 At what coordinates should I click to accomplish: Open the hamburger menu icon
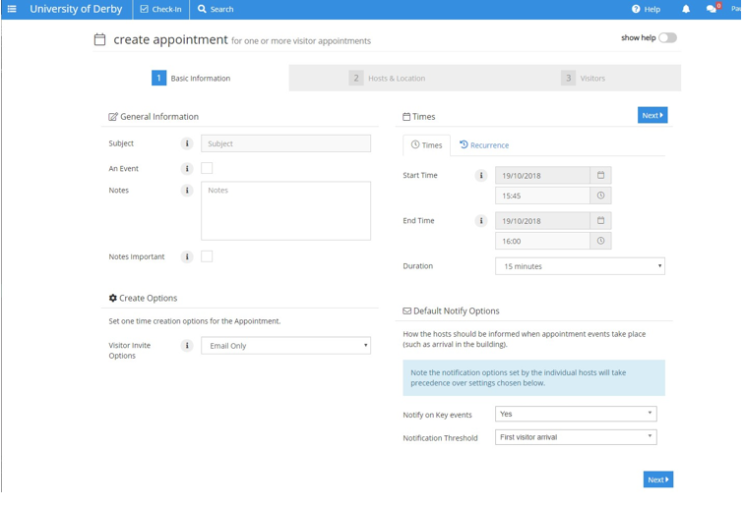pos(12,9)
